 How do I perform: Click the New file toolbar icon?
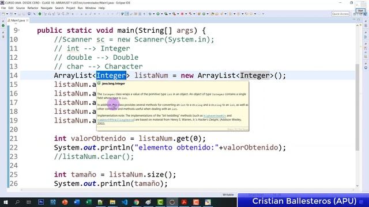tap(3, 14)
